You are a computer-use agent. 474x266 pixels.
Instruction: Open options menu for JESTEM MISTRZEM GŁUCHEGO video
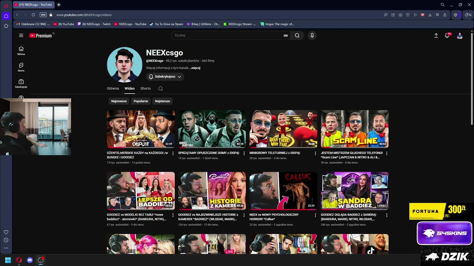pos(387,153)
